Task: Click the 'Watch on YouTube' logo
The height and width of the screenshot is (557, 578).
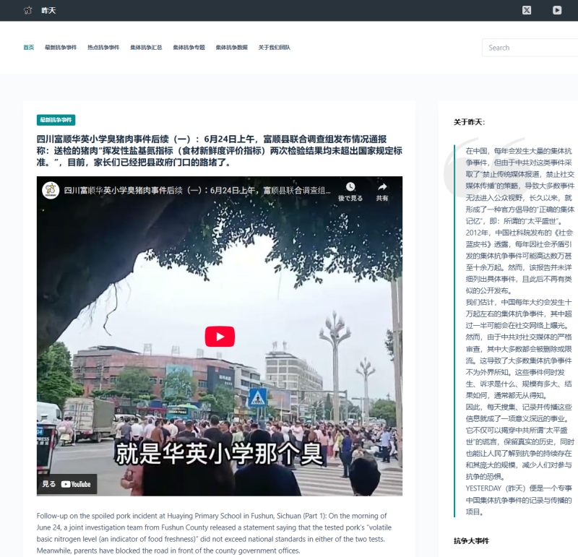Action: 76,484
